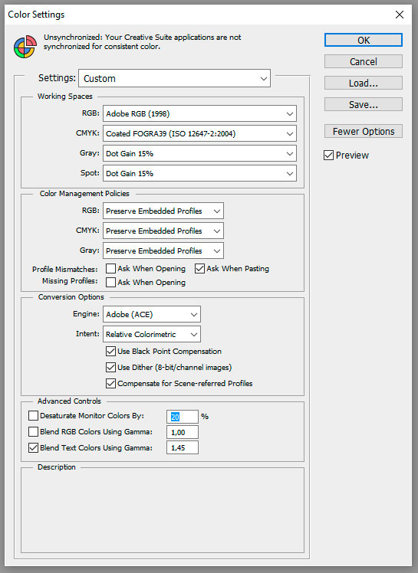Toggle the Preview checkbox
The height and width of the screenshot is (573, 418).
tap(329, 156)
